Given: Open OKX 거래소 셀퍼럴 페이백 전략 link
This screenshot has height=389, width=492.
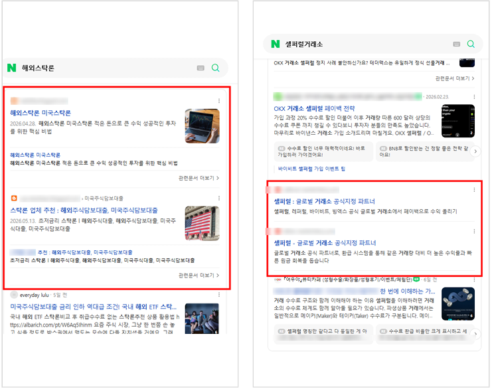Looking at the screenshot, I should click(314, 109).
